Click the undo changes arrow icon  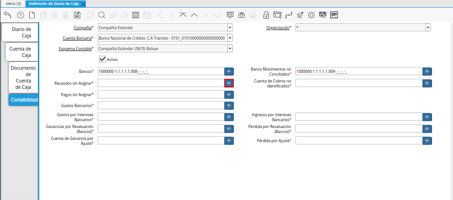point(7,15)
